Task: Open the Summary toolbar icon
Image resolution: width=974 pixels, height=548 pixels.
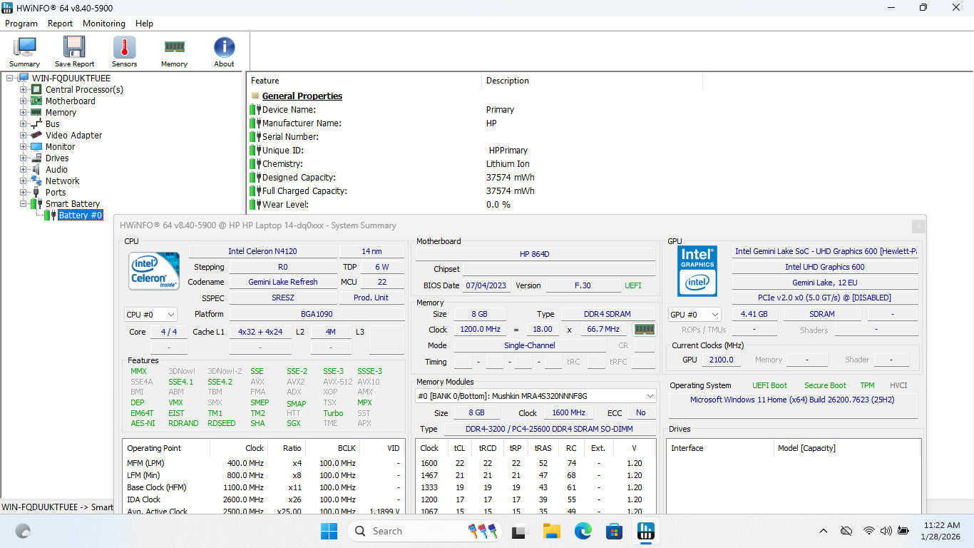Action: coord(25,49)
